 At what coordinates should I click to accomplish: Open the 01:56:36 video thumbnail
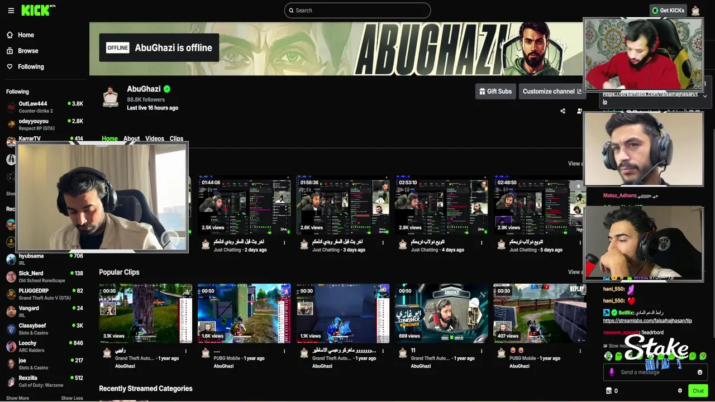coord(342,205)
